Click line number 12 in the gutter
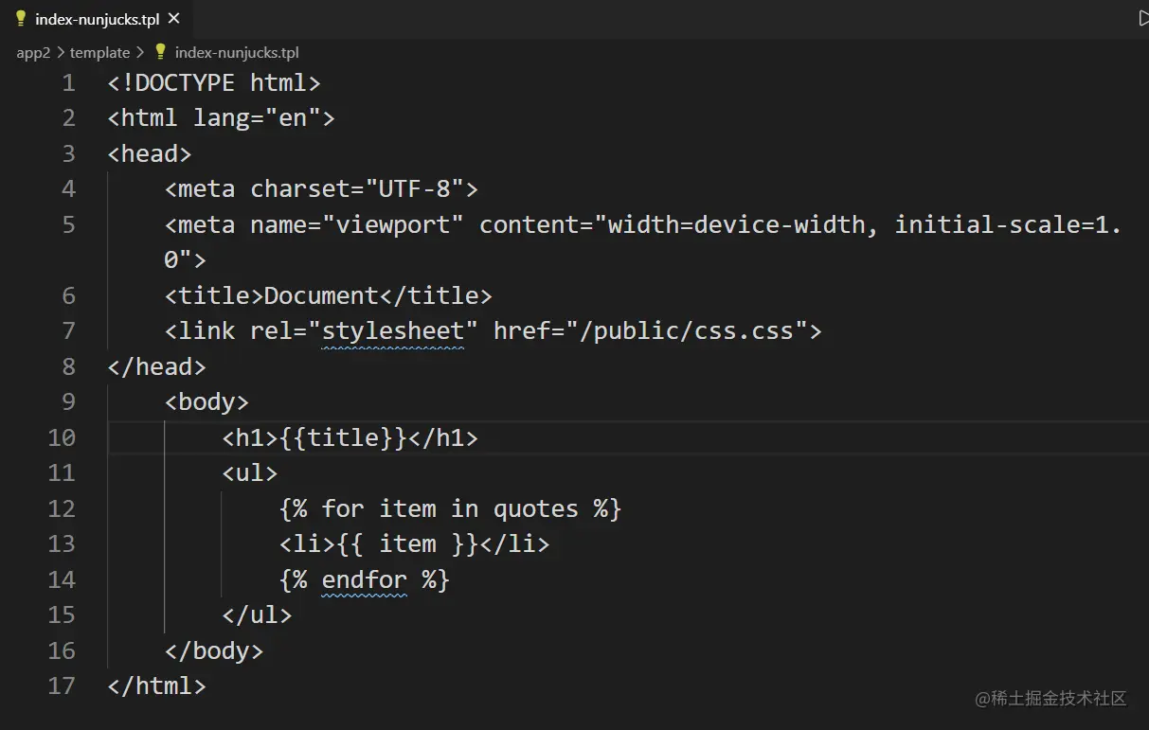The height and width of the screenshot is (730, 1149). pyautogui.click(x=62, y=509)
